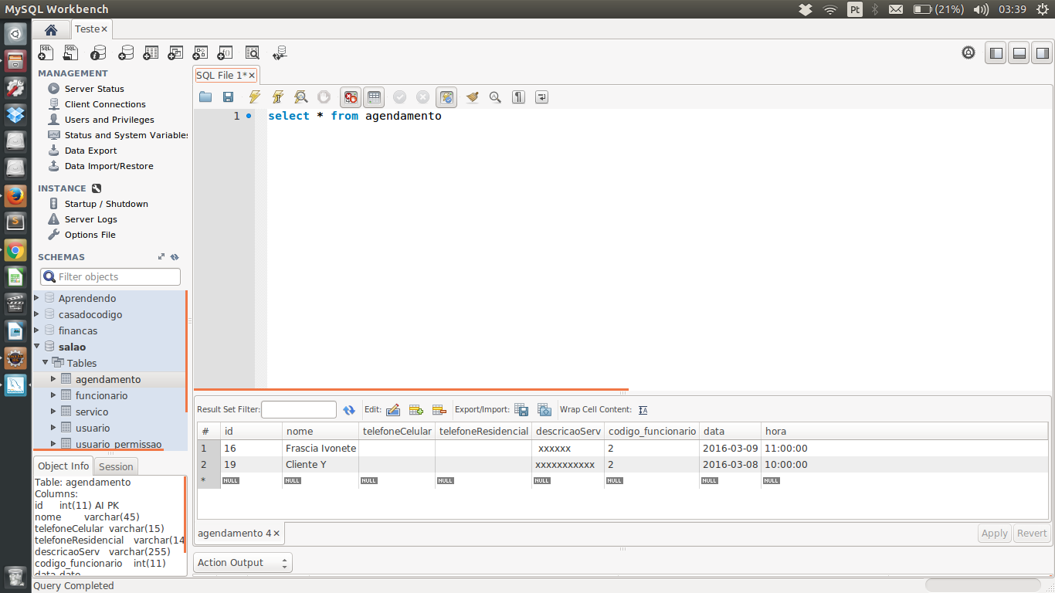
Task: Open SQL script file icon in main toolbar
Action: (71, 53)
